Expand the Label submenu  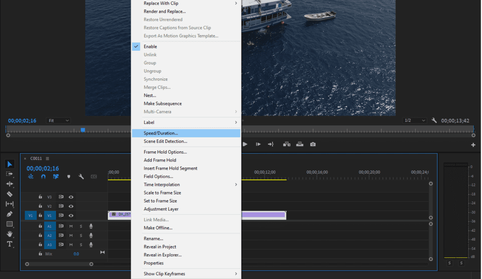click(150, 122)
